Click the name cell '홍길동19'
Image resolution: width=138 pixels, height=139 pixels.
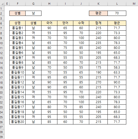click(x=17, y=117)
